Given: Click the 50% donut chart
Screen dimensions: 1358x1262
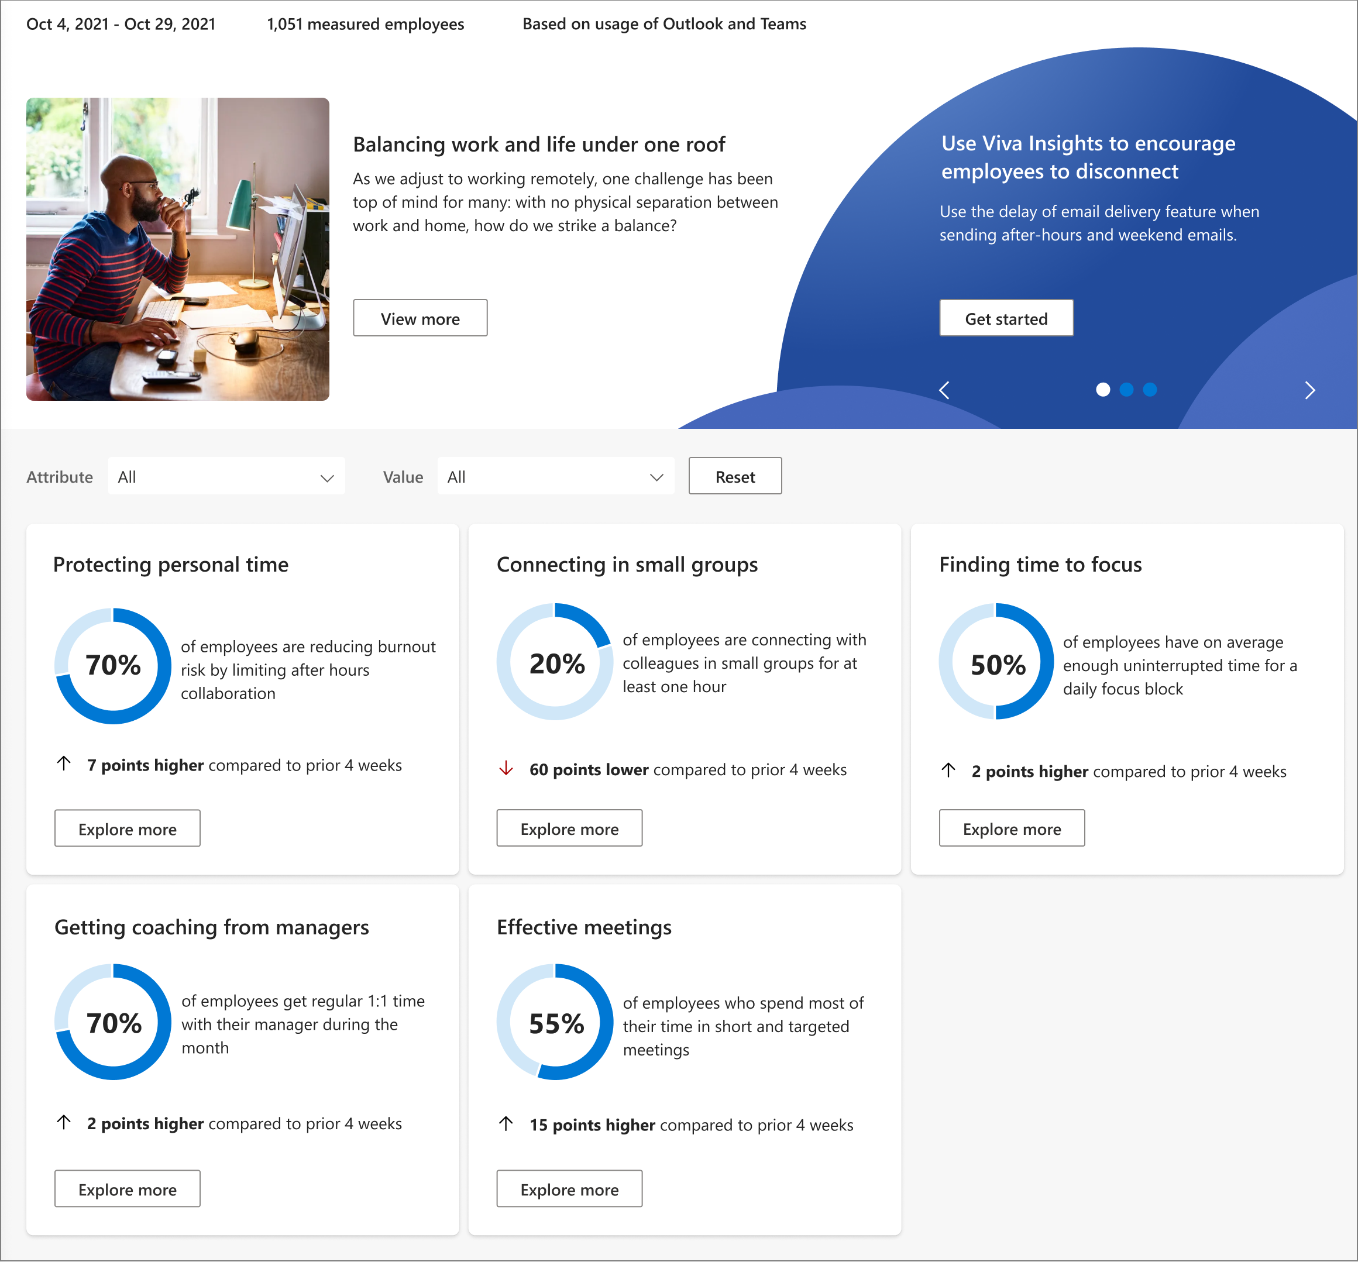Looking at the screenshot, I should click(x=997, y=662).
